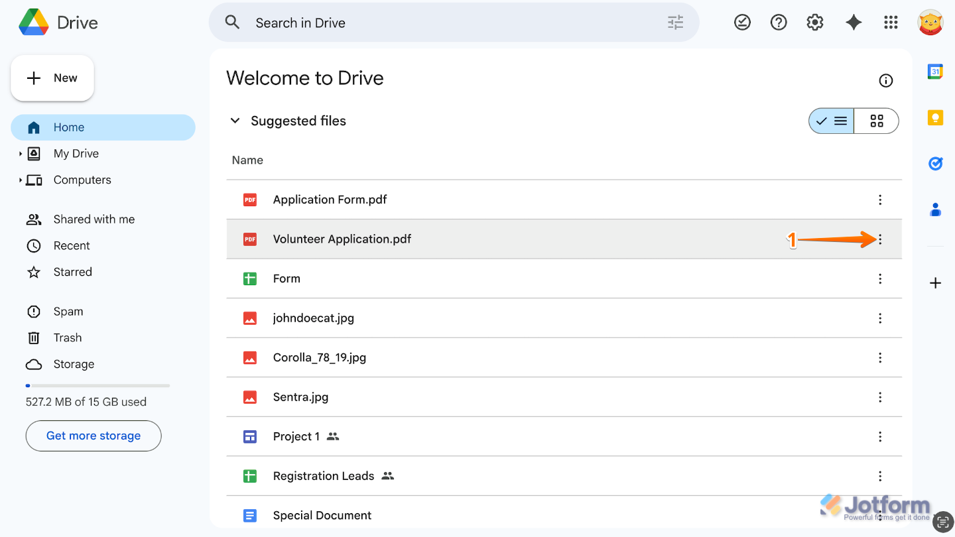
Task: Toggle list view mode
Action: (x=831, y=121)
